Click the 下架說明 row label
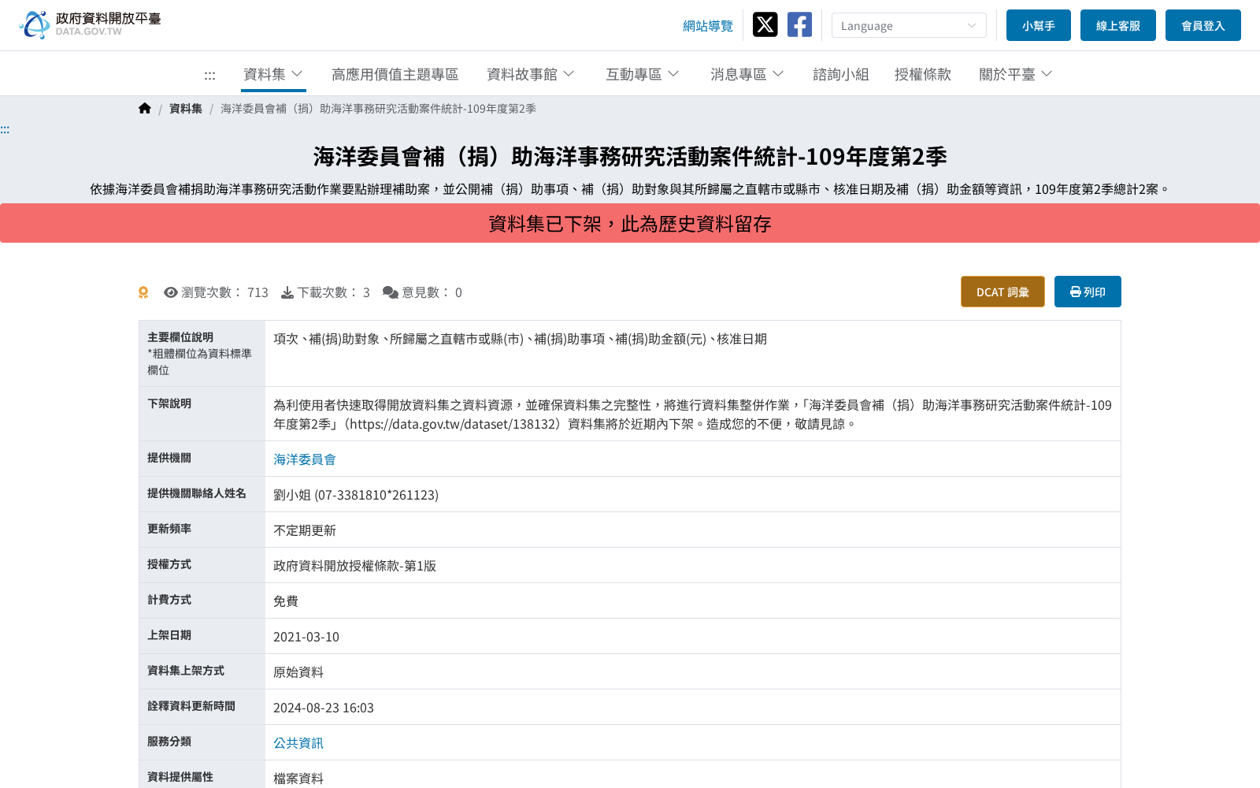 point(169,403)
